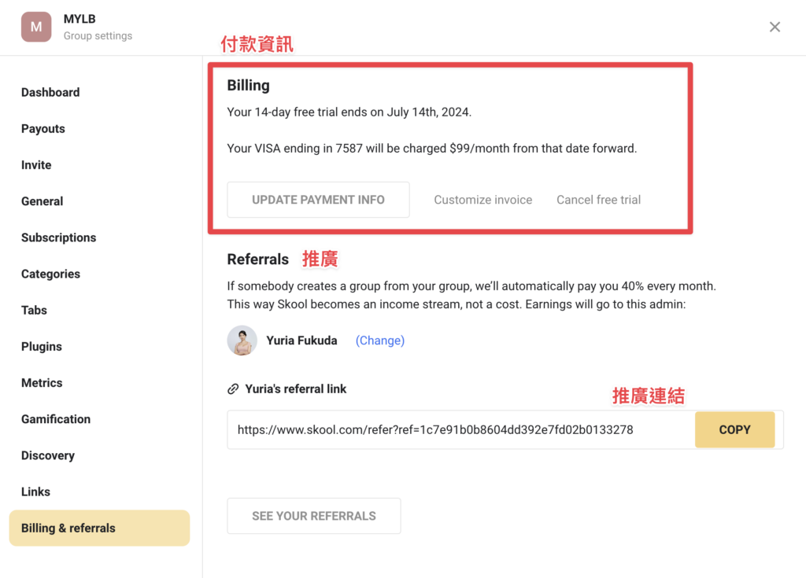Click the Billing heading

pyautogui.click(x=248, y=85)
